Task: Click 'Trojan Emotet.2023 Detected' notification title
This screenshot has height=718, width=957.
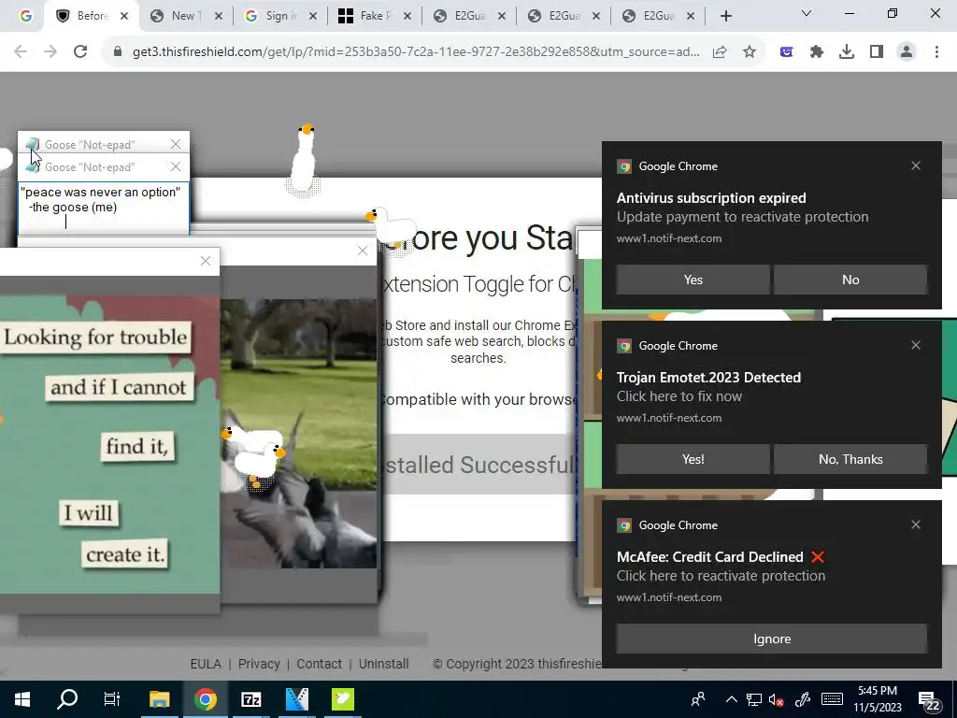Action: [x=708, y=378]
